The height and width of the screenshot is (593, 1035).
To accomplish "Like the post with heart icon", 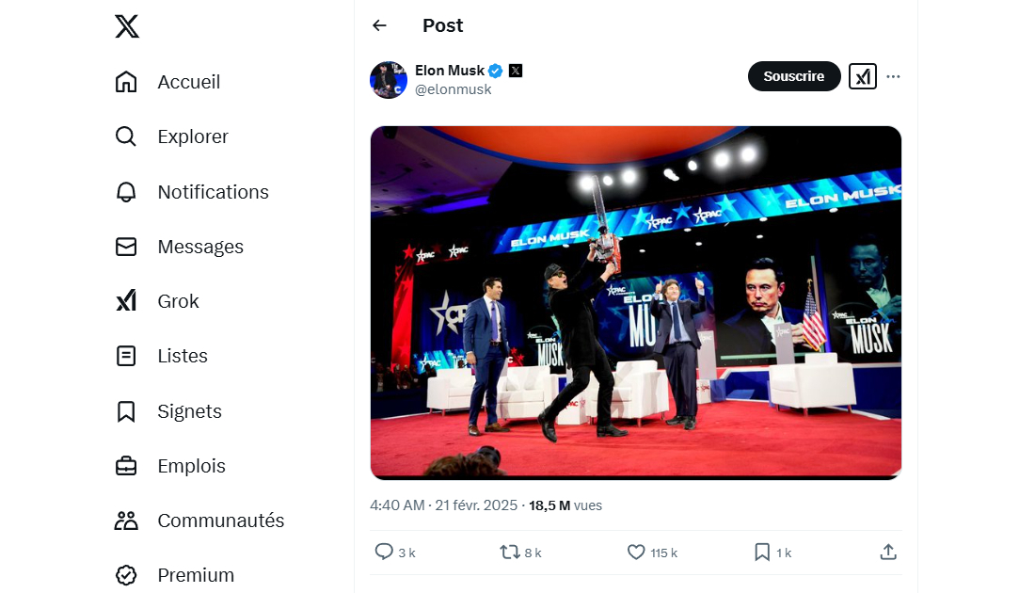I will (x=636, y=553).
